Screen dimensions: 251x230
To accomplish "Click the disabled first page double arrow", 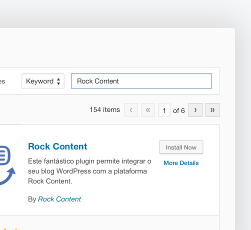I will click(148, 110).
